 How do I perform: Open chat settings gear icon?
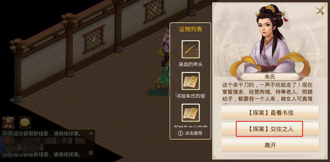[91, 153]
